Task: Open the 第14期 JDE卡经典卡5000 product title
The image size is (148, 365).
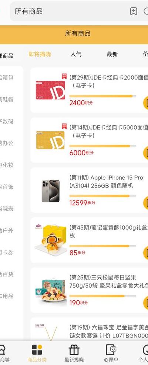Action: [x=108, y=131]
